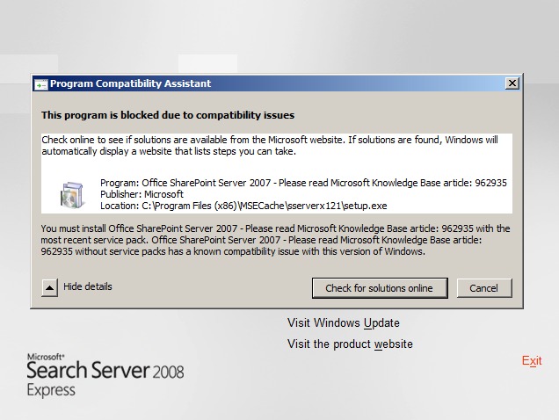The height and width of the screenshot is (420, 559).
Task: Click the 'Hide details' label
Action: pos(87,286)
